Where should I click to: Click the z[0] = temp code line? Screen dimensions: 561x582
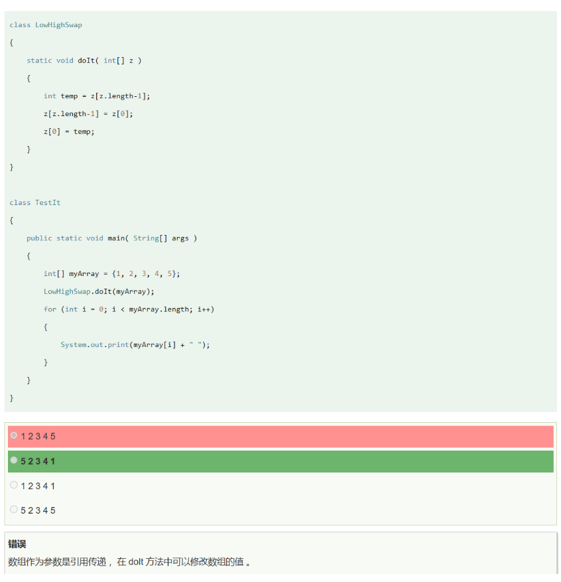tap(69, 131)
